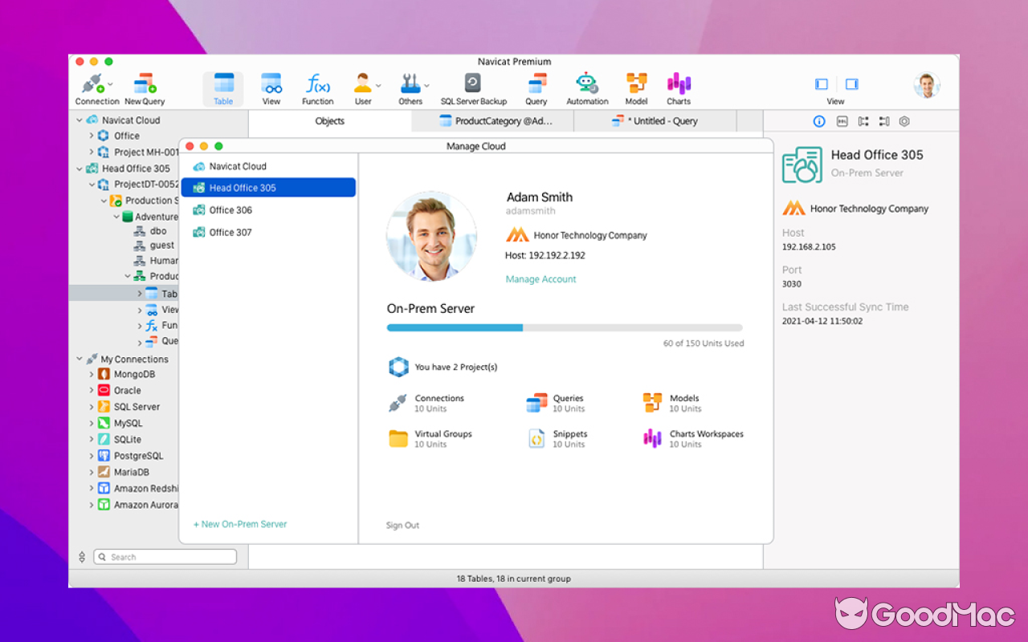Viewport: 1028px width, 642px height.
Task: Select the Table toolbar icon
Action: click(222, 87)
